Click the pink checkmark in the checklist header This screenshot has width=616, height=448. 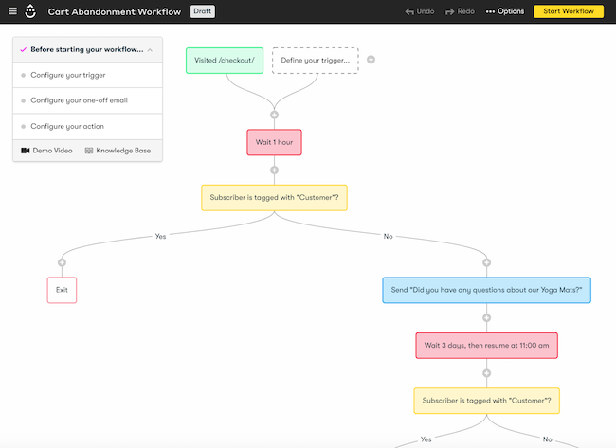point(23,49)
